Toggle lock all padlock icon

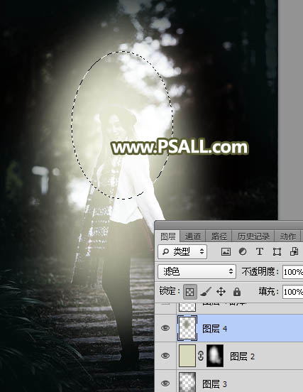click(x=237, y=291)
